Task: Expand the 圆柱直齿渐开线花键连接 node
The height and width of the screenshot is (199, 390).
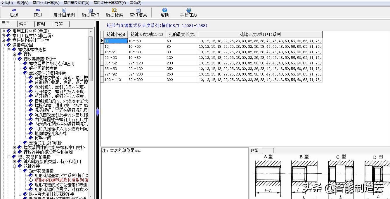Action: point(20,194)
